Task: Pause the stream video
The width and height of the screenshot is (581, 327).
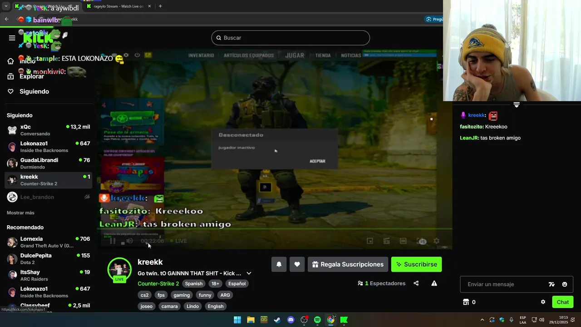Action: click(113, 241)
